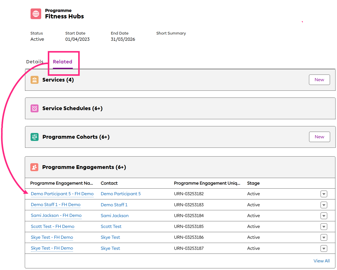Click the Service Schedules panel header

click(x=72, y=108)
